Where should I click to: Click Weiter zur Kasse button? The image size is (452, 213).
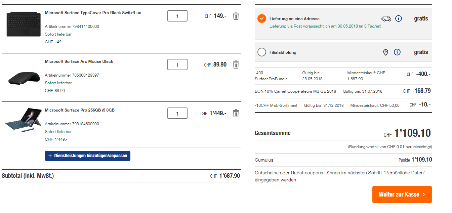tap(402, 195)
